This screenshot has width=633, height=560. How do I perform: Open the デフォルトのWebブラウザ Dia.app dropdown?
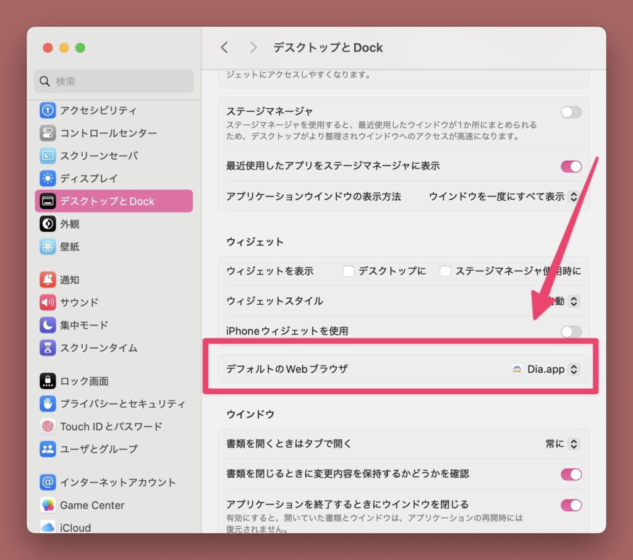tap(546, 369)
